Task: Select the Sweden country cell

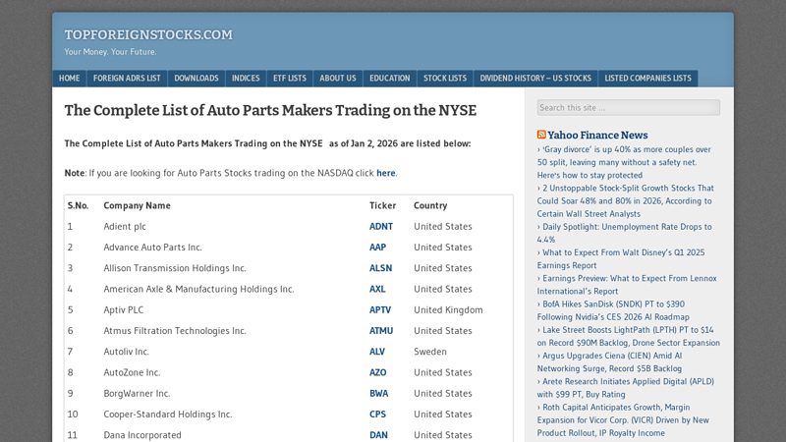Action: [430, 352]
